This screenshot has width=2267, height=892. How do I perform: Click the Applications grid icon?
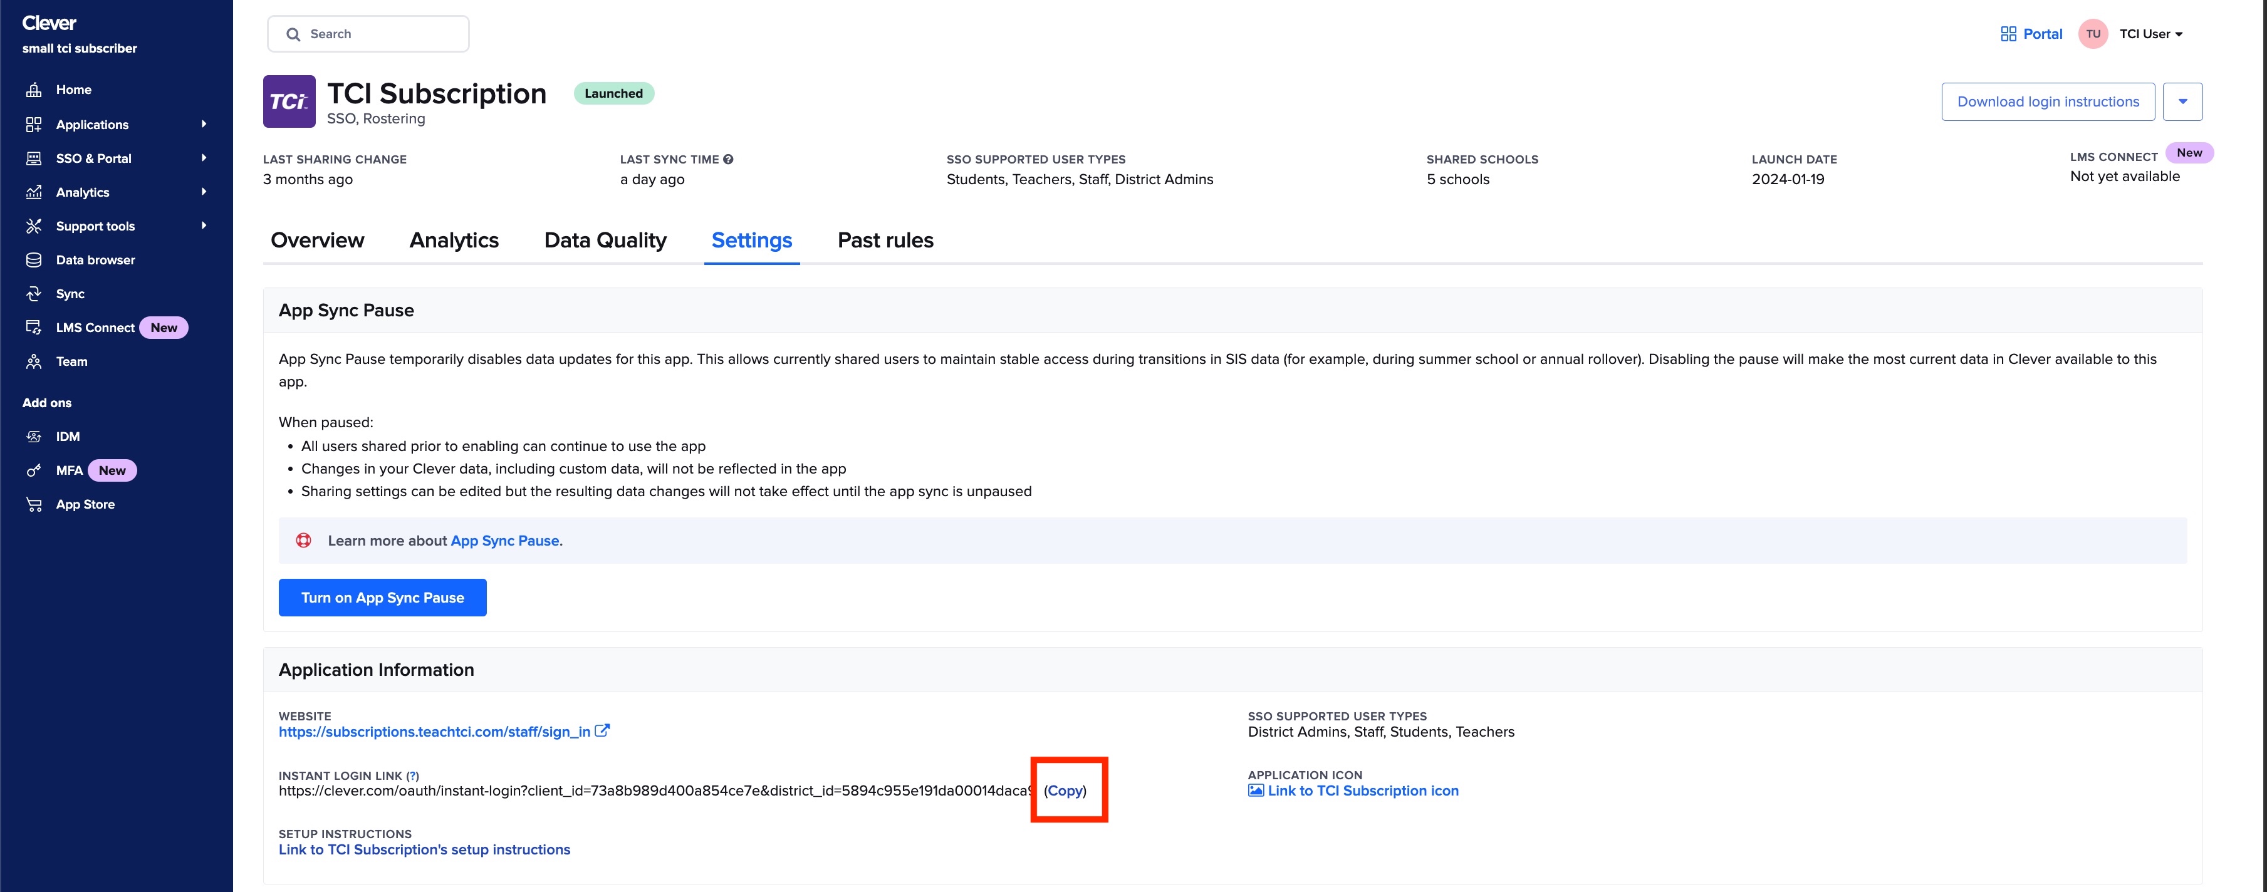coord(33,124)
